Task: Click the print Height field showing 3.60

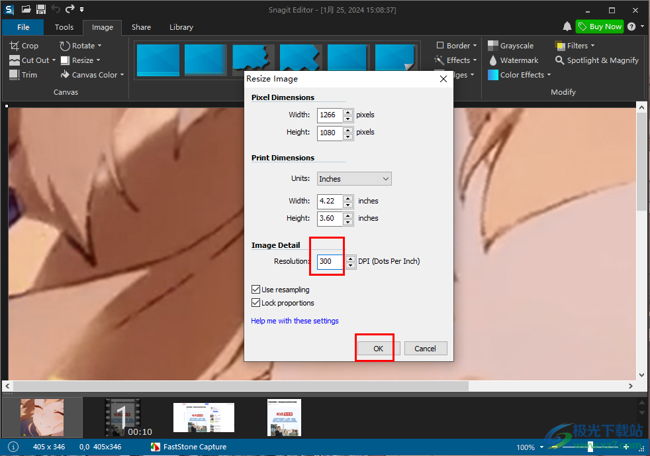Action: (x=330, y=219)
